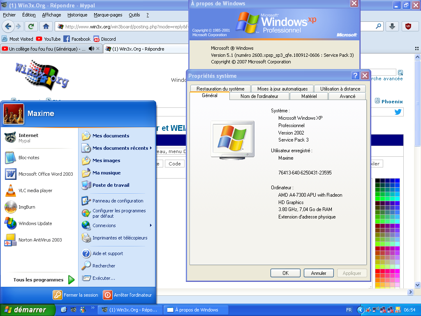Open Utilisation à distance tab

click(x=340, y=89)
